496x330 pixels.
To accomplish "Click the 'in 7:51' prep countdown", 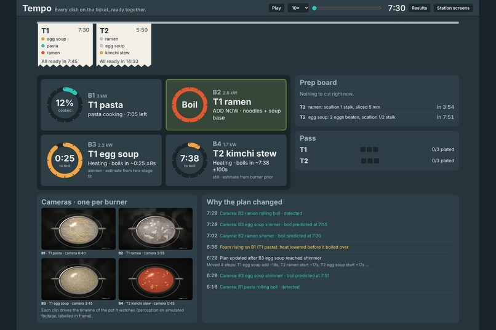I will click(445, 117).
